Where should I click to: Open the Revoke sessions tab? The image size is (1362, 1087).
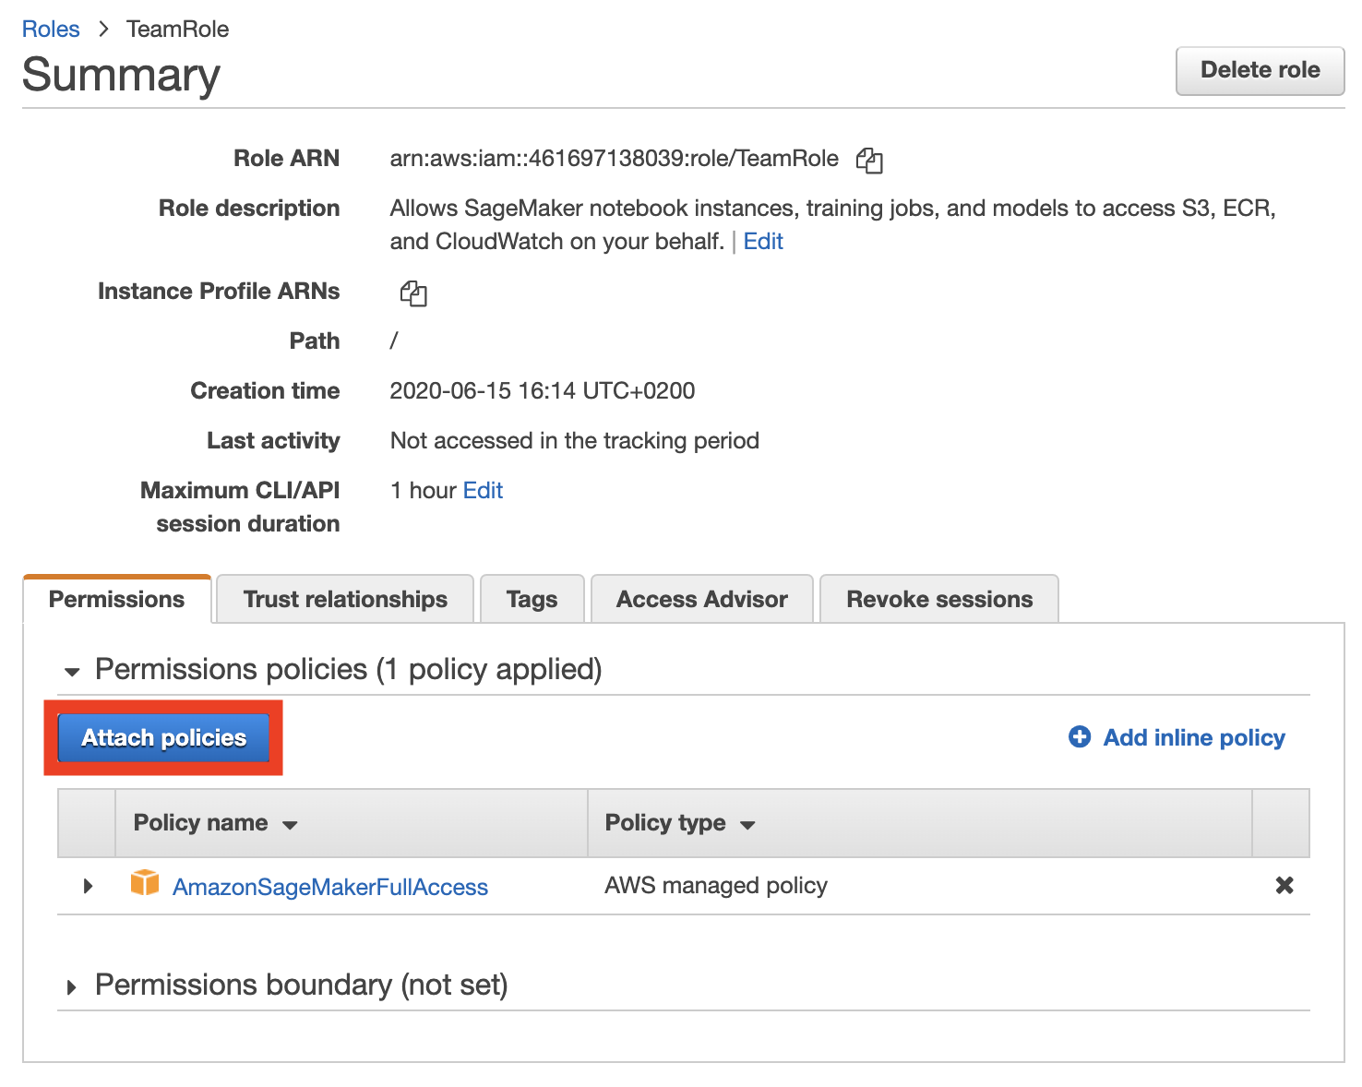pos(939,599)
